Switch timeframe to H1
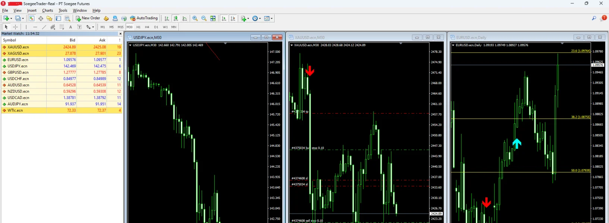Image resolution: width=609 pixels, height=223 pixels. [138, 27]
